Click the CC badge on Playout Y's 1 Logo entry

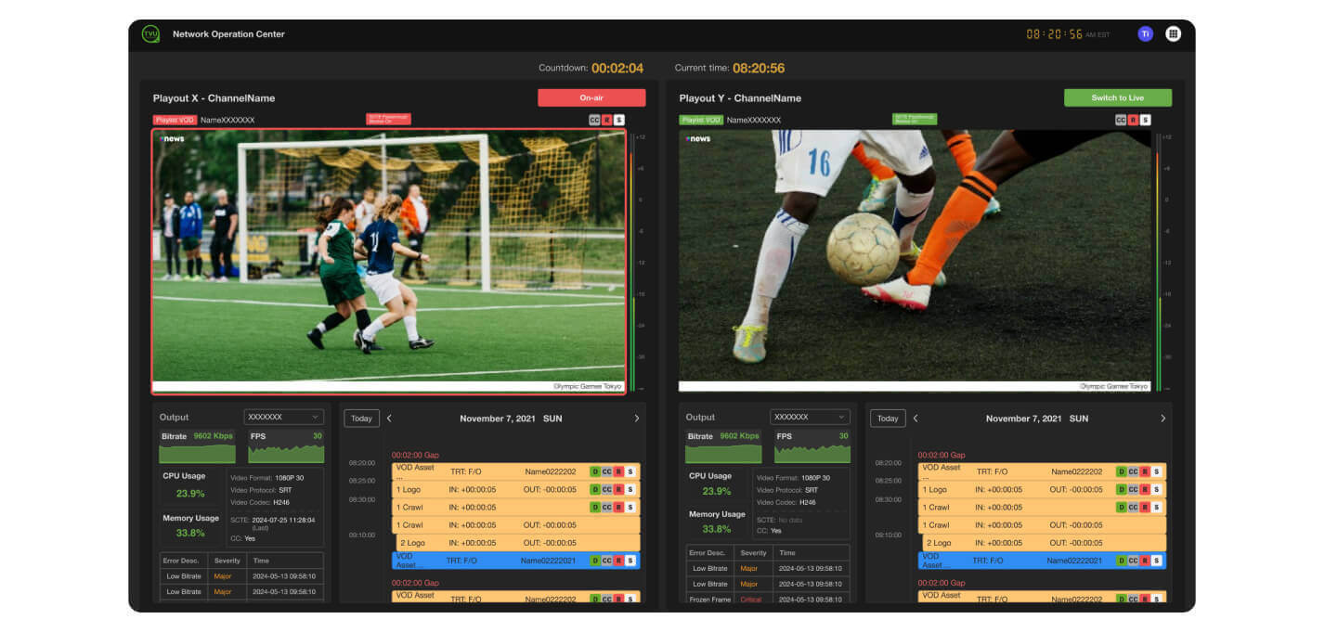point(1133,489)
